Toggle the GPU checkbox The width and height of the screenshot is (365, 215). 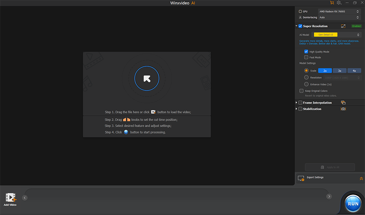(x=300, y=11)
